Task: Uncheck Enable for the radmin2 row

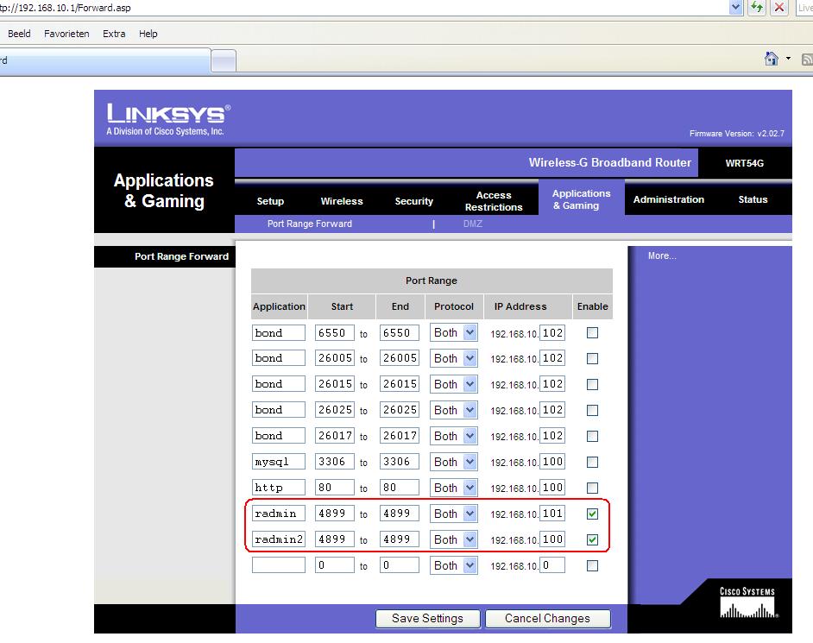Action: click(592, 539)
